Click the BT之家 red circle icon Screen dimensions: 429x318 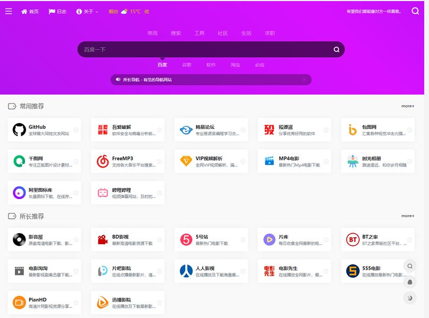(x=352, y=239)
